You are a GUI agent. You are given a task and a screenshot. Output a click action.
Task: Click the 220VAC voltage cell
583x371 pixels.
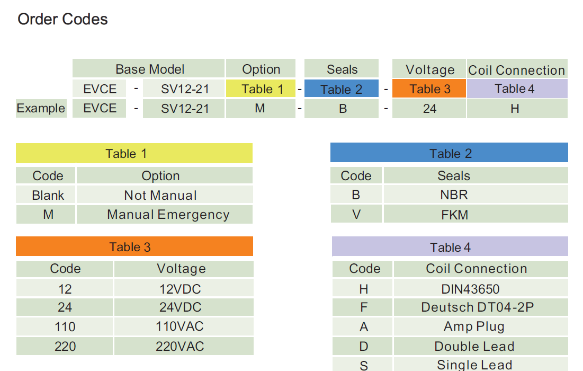[x=180, y=347]
